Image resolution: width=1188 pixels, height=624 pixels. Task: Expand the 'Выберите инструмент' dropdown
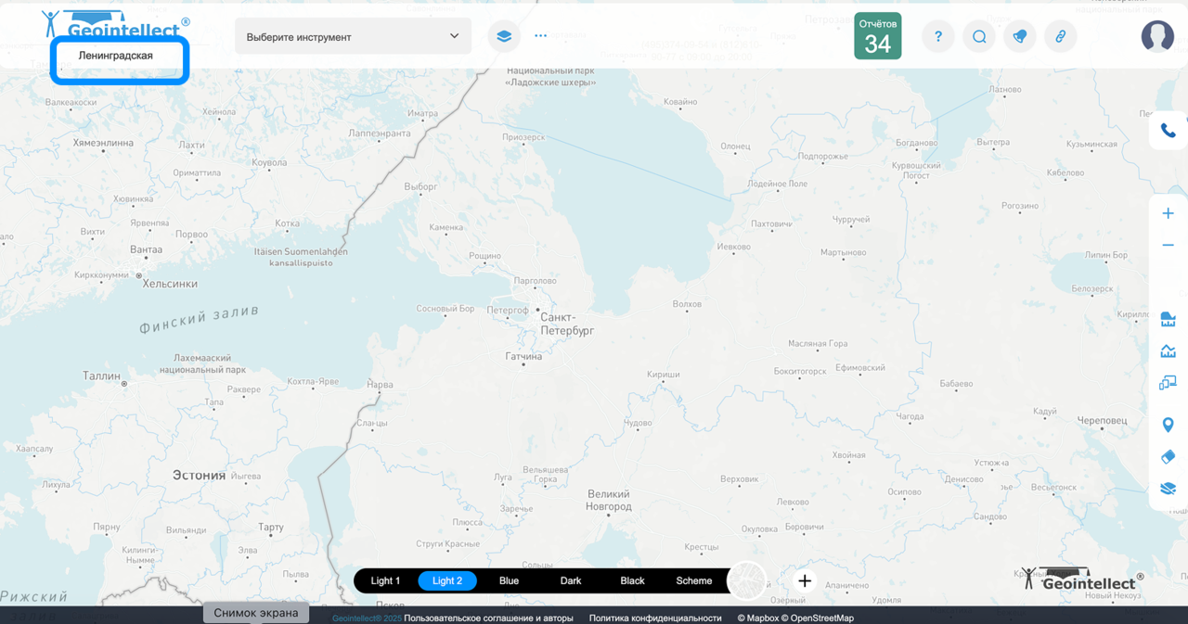pyautogui.click(x=353, y=36)
